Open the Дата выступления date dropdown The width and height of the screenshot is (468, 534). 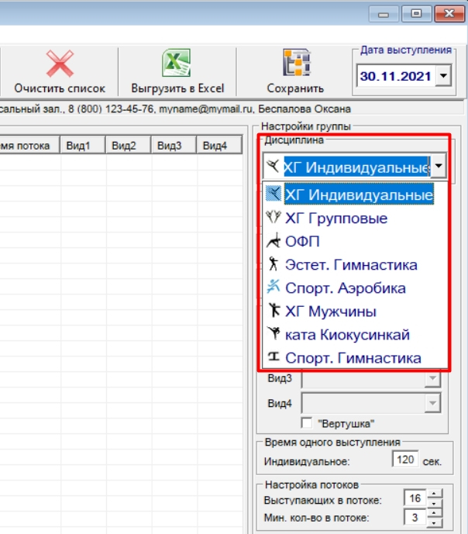[443, 76]
